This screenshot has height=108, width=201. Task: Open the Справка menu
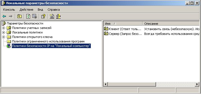(x=54, y=10)
